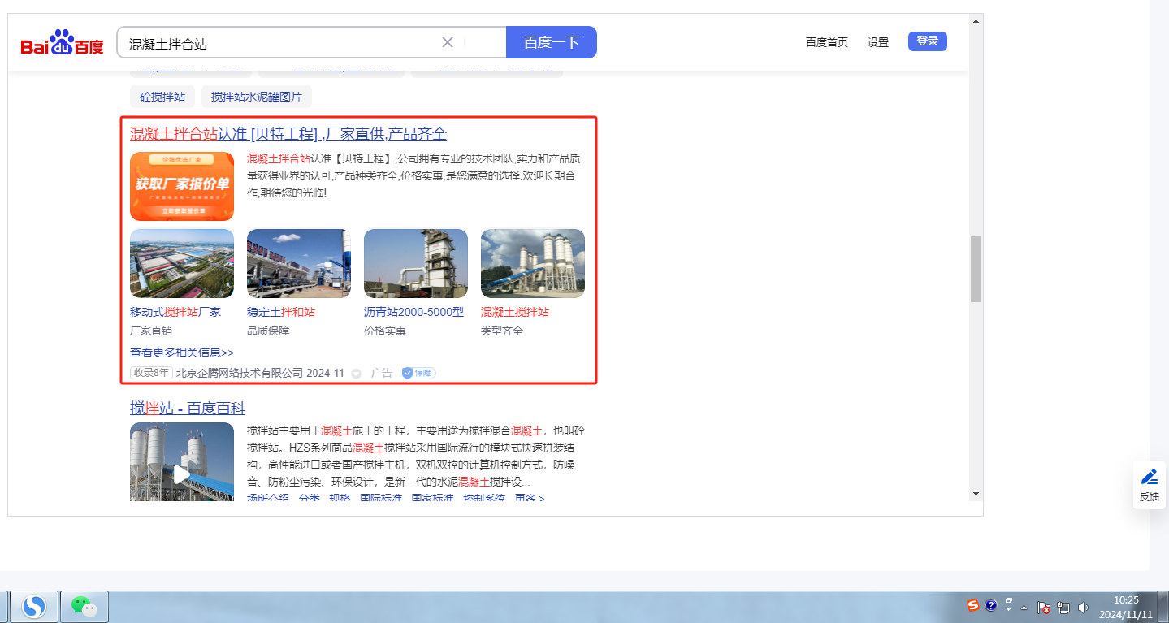Click the red 混凝土搅拌站 link

pyautogui.click(x=515, y=312)
